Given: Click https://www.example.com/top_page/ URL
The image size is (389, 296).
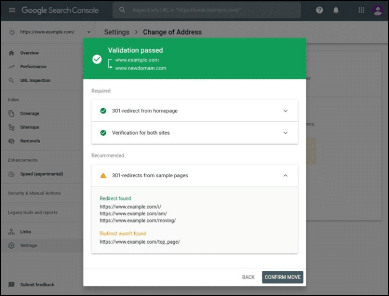Looking at the screenshot, I should pos(140,242).
